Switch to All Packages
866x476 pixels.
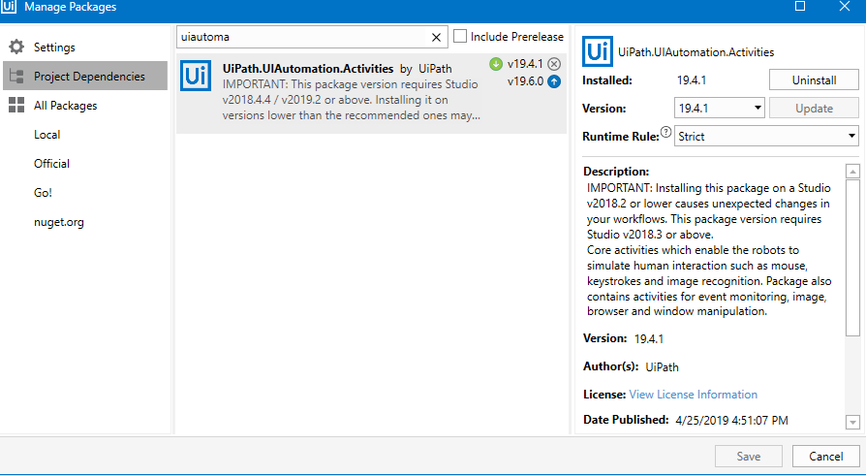(x=85, y=105)
